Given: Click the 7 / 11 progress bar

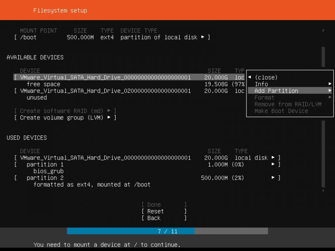Looking at the screenshot, I should pyautogui.click(x=167, y=231).
